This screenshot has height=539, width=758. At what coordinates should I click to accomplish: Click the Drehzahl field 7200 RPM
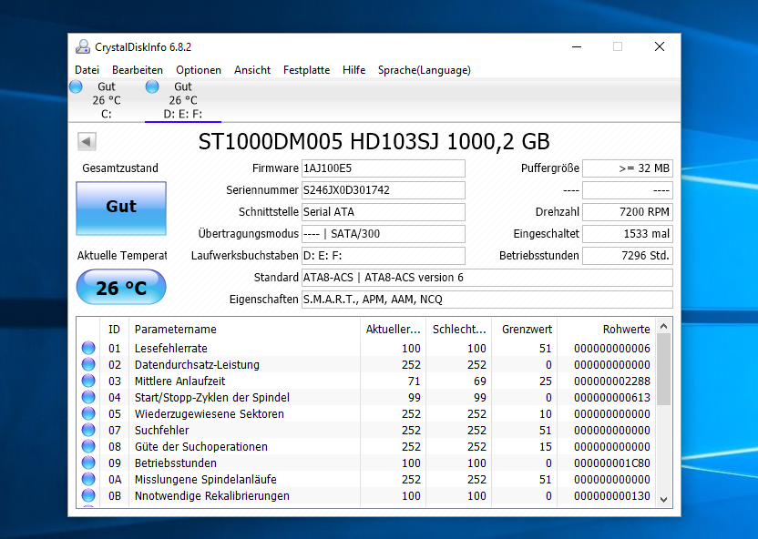(x=628, y=212)
